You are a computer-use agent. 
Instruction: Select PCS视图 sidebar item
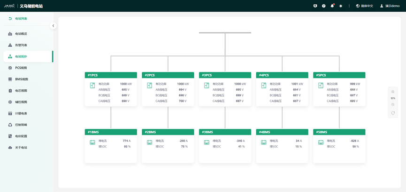click(x=21, y=68)
